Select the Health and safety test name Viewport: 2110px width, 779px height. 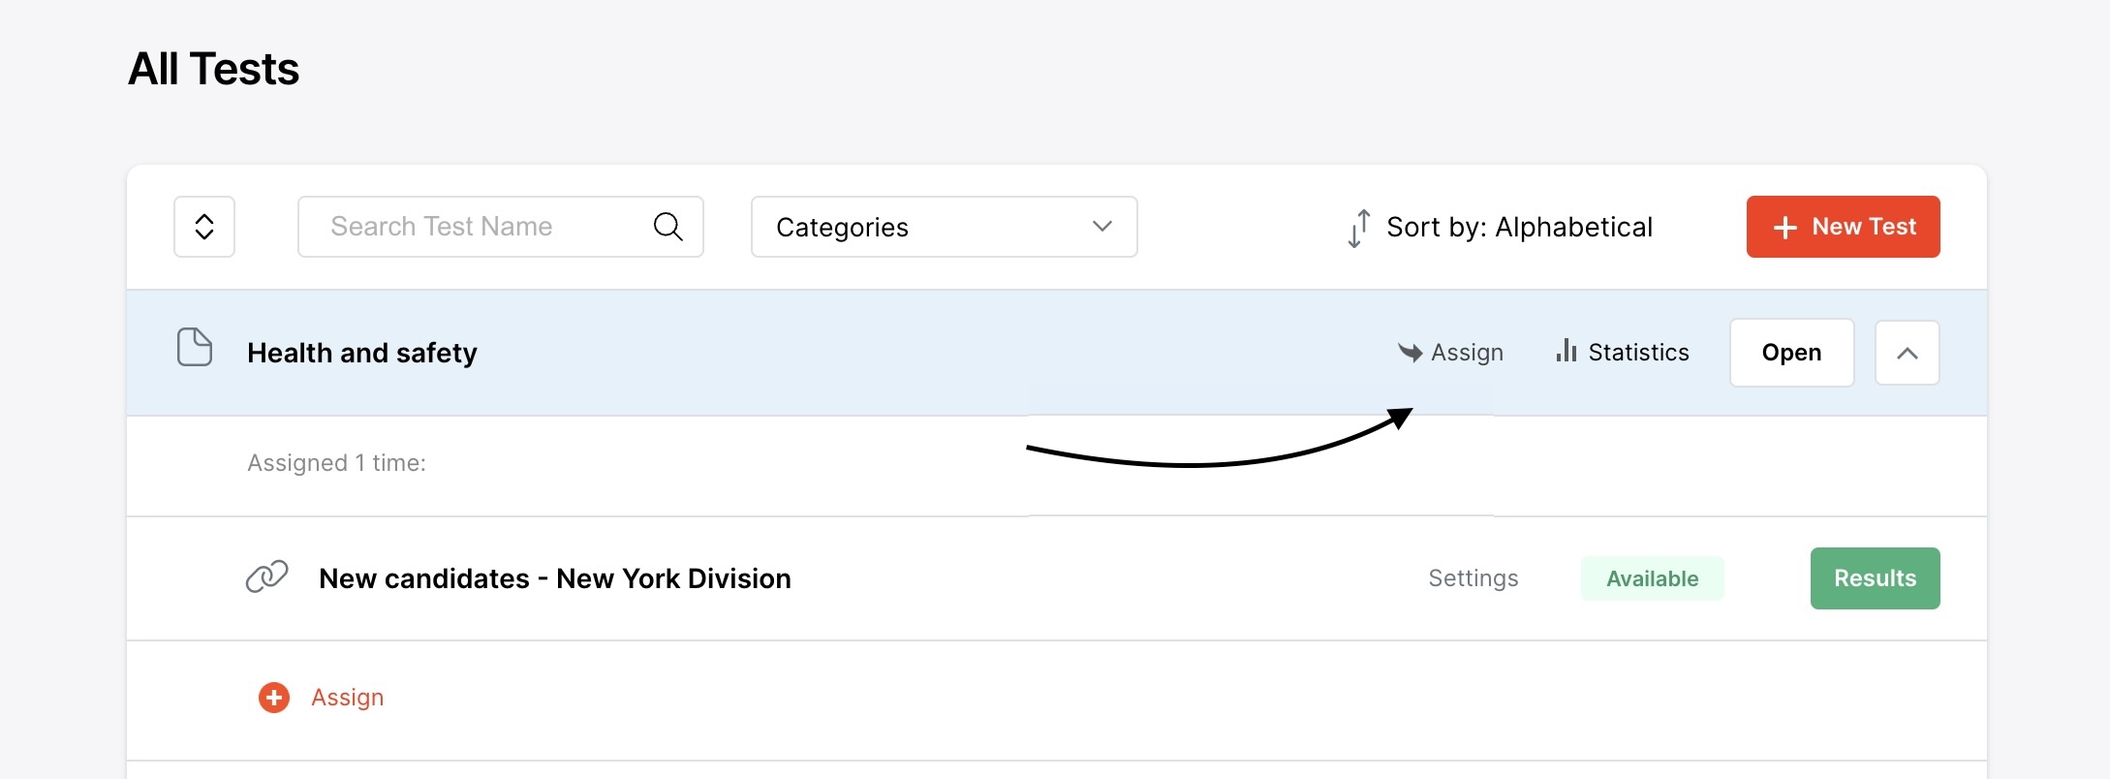tap(361, 353)
